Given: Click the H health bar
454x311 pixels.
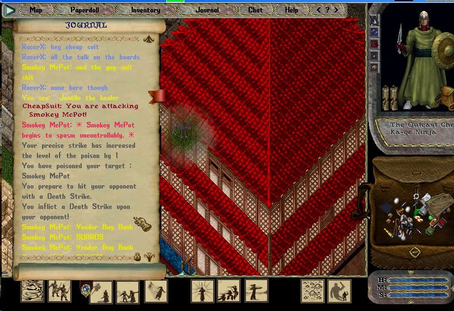Looking at the screenshot, I should point(418,280).
